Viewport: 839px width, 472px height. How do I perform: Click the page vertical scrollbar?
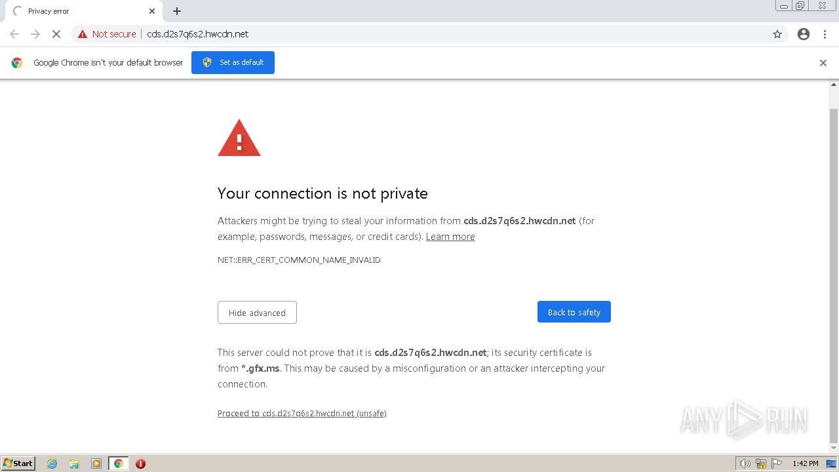[834, 262]
